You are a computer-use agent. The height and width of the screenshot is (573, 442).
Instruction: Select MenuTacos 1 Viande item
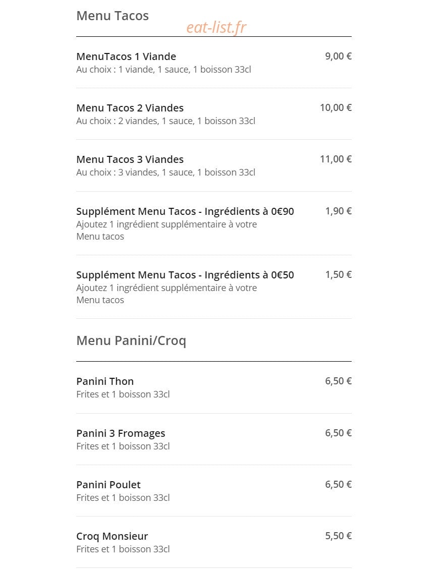point(214,63)
